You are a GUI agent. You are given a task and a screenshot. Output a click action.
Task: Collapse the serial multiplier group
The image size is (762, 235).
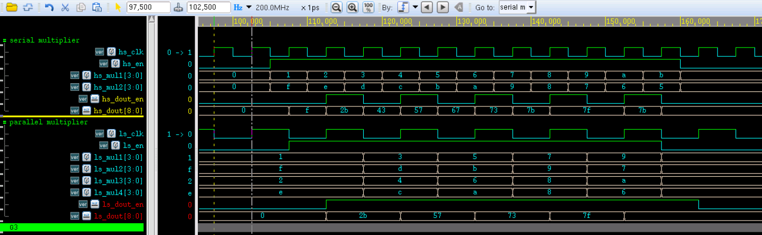click(5, 40)
